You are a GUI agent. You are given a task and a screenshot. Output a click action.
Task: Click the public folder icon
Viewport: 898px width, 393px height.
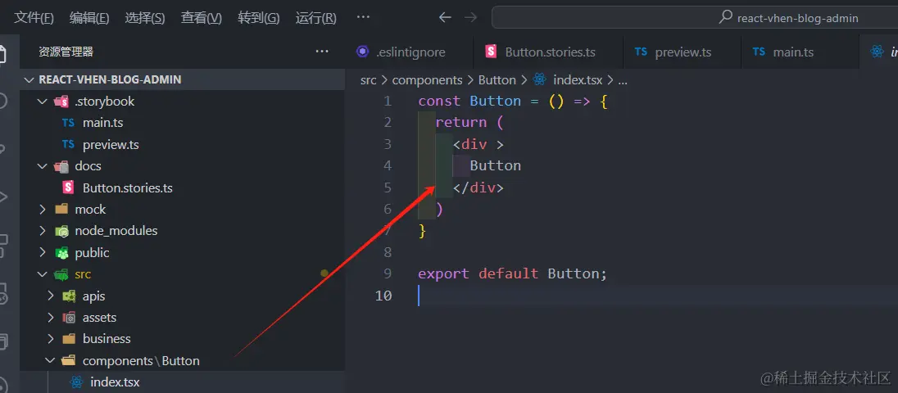coord(61,253)
